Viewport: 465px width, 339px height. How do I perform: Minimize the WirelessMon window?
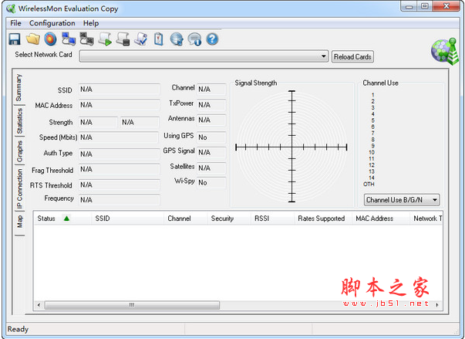409,6
